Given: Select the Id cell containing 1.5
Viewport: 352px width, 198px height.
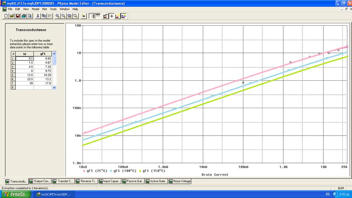Looking at the screenshot, I should (x=24, y=63).
